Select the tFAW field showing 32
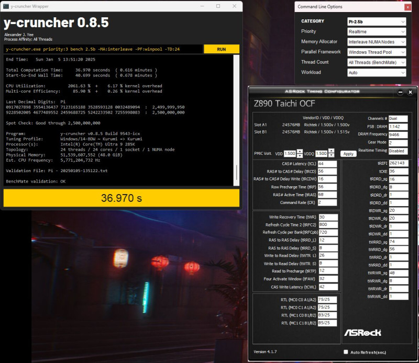419x363 pixels. coord(328,279)
